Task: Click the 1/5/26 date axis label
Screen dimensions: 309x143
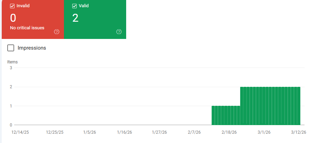Action: pyautogui.click(x=90, y=132)
